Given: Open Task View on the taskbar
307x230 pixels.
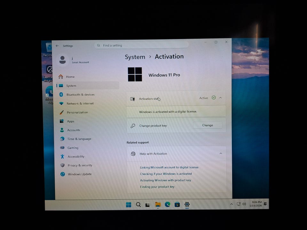Looking at the screenshot, I should (x=148, y=205).
